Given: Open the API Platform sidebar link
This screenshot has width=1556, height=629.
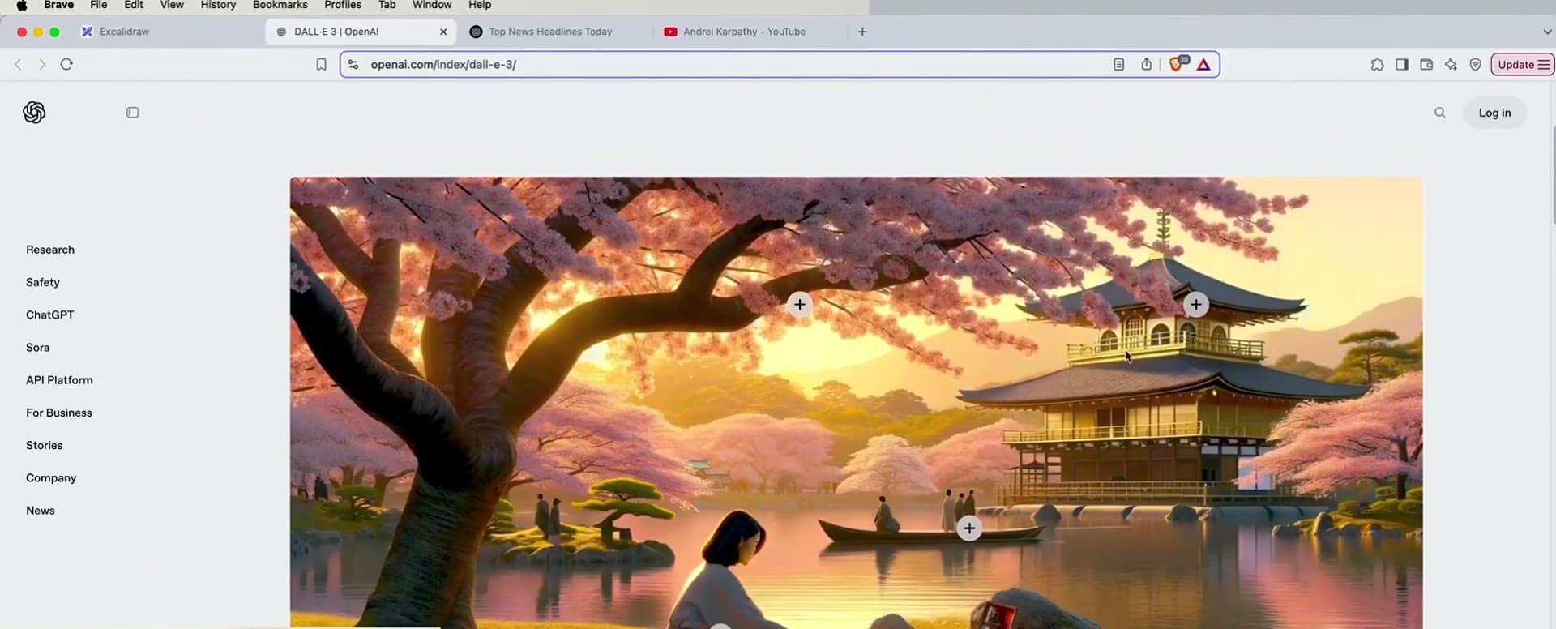Looking at the screenshot, I should pyautogui.click(x=59, y=380).
